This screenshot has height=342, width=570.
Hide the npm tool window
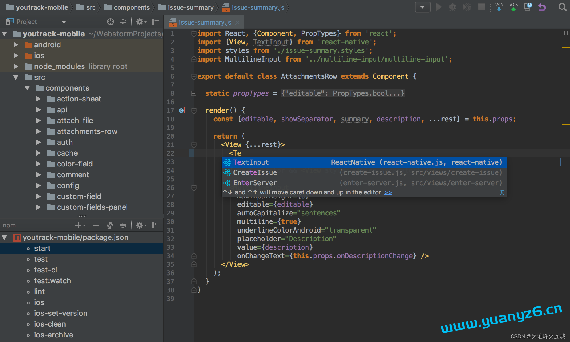[x=155, y=225]
